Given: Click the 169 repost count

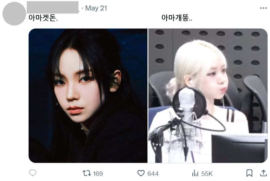Looking at the screenshot, I should 98,174.
